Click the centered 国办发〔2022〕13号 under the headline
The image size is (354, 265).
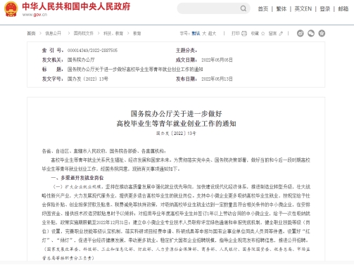point(176,134)
